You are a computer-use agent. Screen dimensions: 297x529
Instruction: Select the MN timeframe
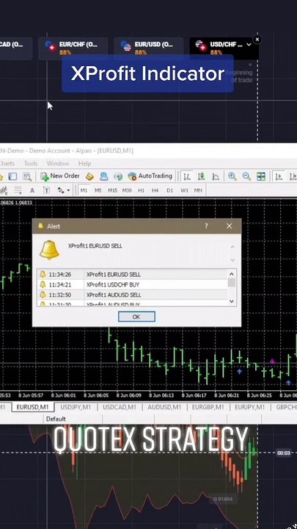pyautogui.click(x=198, y=190)
